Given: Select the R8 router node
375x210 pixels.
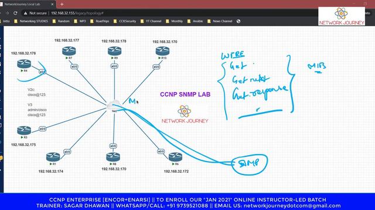Looking at the screenshot, I should 113,157.
